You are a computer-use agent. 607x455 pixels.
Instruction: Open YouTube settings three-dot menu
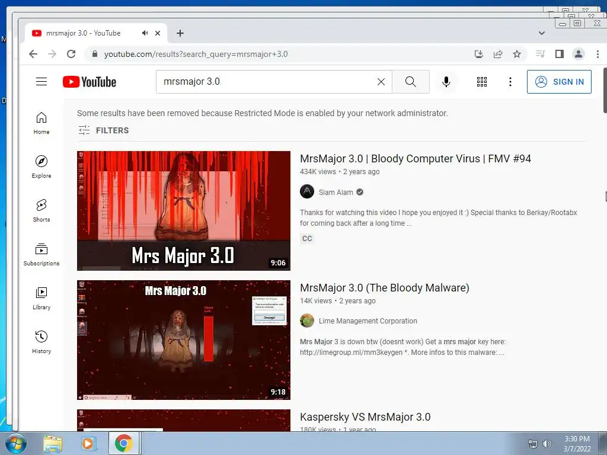[x=510, y=82]
